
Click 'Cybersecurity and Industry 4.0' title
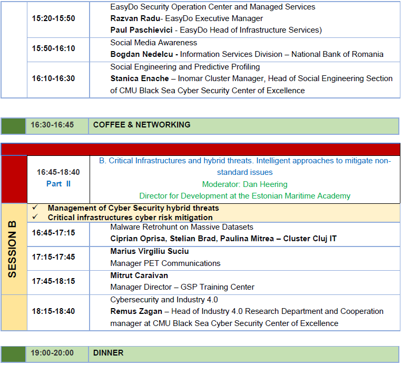click(164, 300)
